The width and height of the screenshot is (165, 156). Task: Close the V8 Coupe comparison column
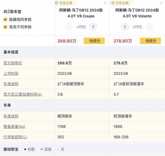(x=105, y=3)
